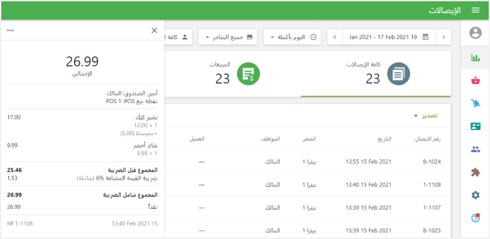This screenshot has height=239, width=490.
Task: Open Reports via the bar chart sidebar icon
Action: pos(476,57)
